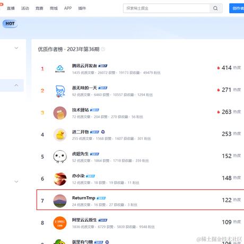Click the 263 热度 score
Image resolution: width=244 pixels, height=244 pixels.
pos(231,112)
